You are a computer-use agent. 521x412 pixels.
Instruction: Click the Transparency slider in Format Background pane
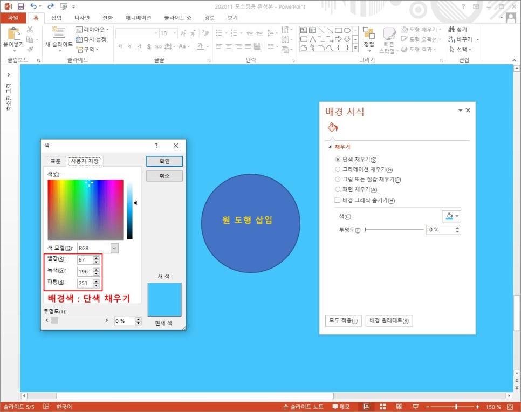click(394, 230)
